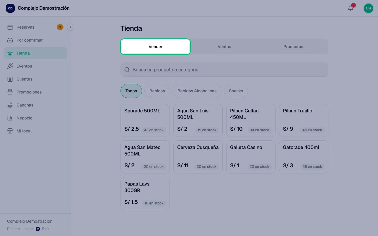Choose the Cerveza Cusqueña product

point(198,157)
